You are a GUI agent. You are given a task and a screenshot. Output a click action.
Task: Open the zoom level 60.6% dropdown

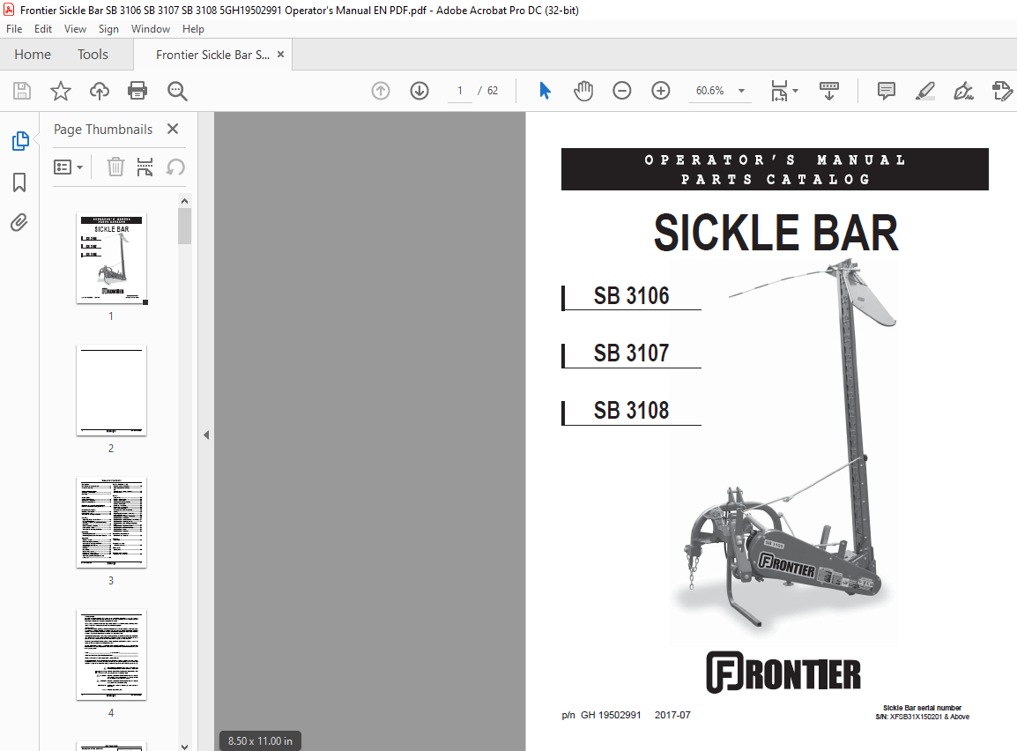click(741, 91)
